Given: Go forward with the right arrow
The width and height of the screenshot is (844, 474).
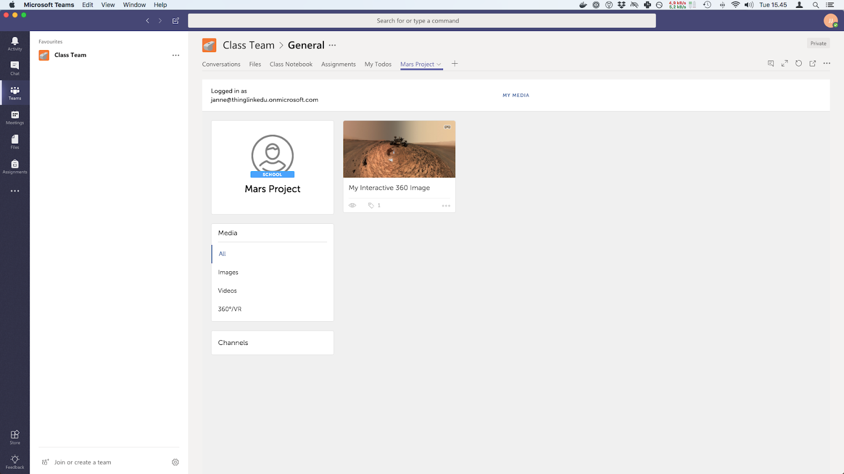Looking at the screenshot, I should click(x=160, y=21).
